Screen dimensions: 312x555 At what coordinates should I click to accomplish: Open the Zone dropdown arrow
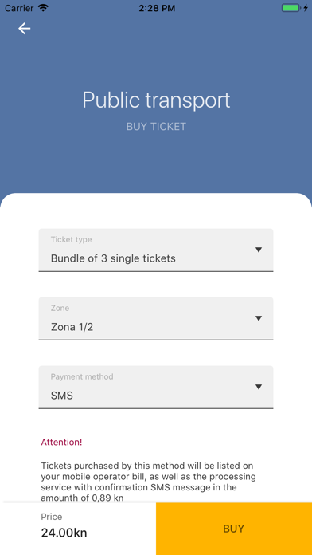click(259, 318)
